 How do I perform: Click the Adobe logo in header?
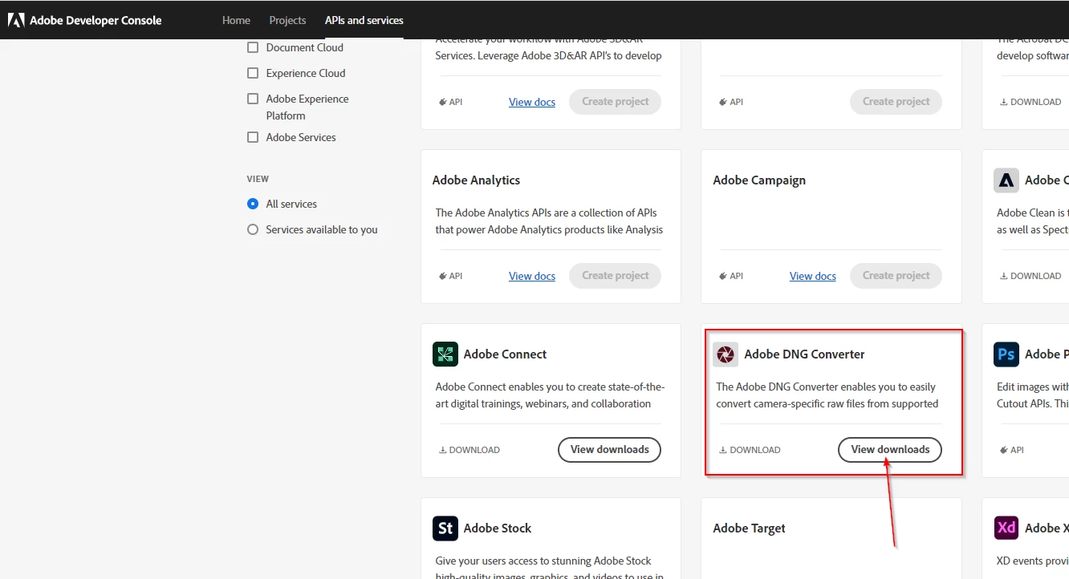16,20
